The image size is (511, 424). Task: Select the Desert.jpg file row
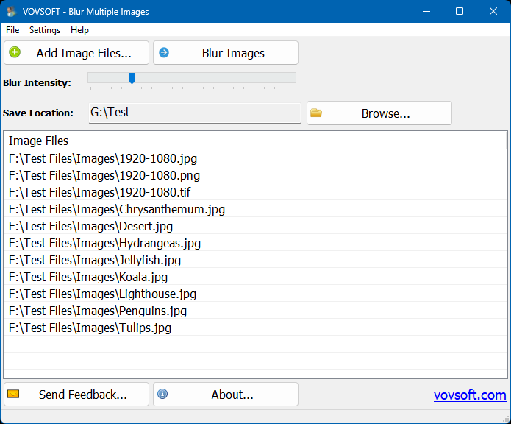256,226
